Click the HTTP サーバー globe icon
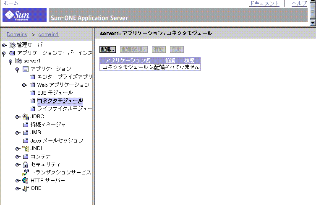Screen dimensions: 316x205 pos(26,181)
